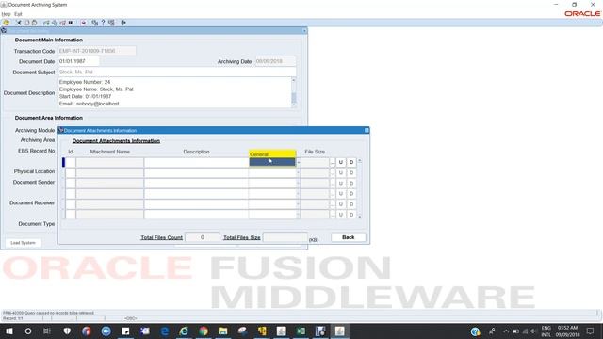Click the D download button in first row
This screenshot has height=339, width=603.
(x=351, y=162)
